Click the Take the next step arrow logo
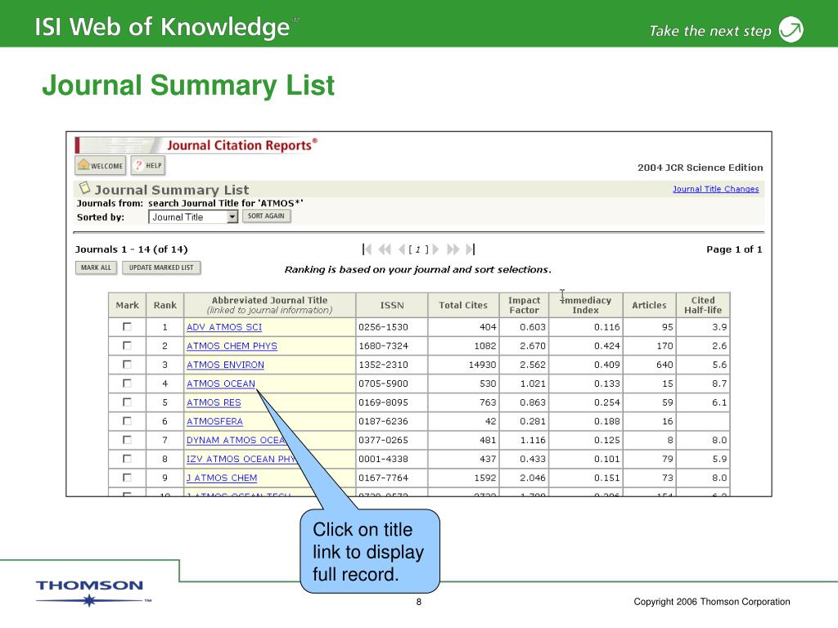The height and width of the screenshot is (628, 838). [791, 29]
